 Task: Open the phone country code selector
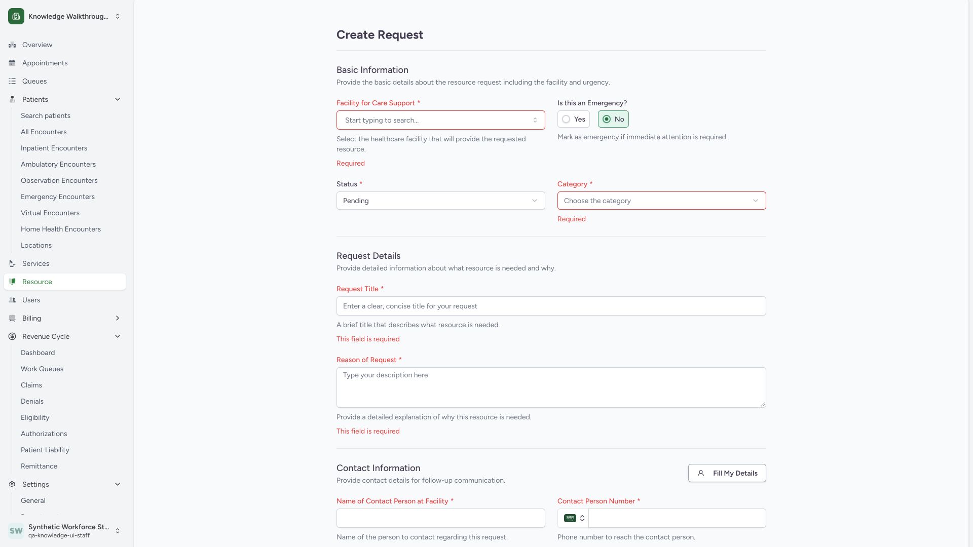click(x=574, y=518)
